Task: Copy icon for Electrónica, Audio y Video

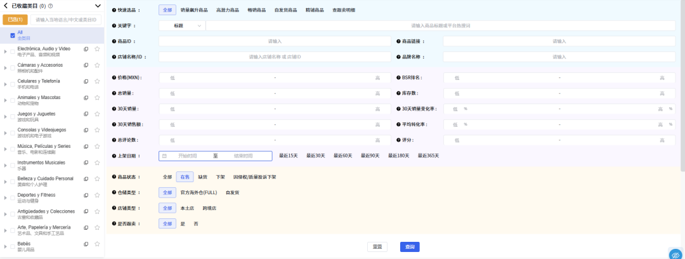Action: coord(86,49)
